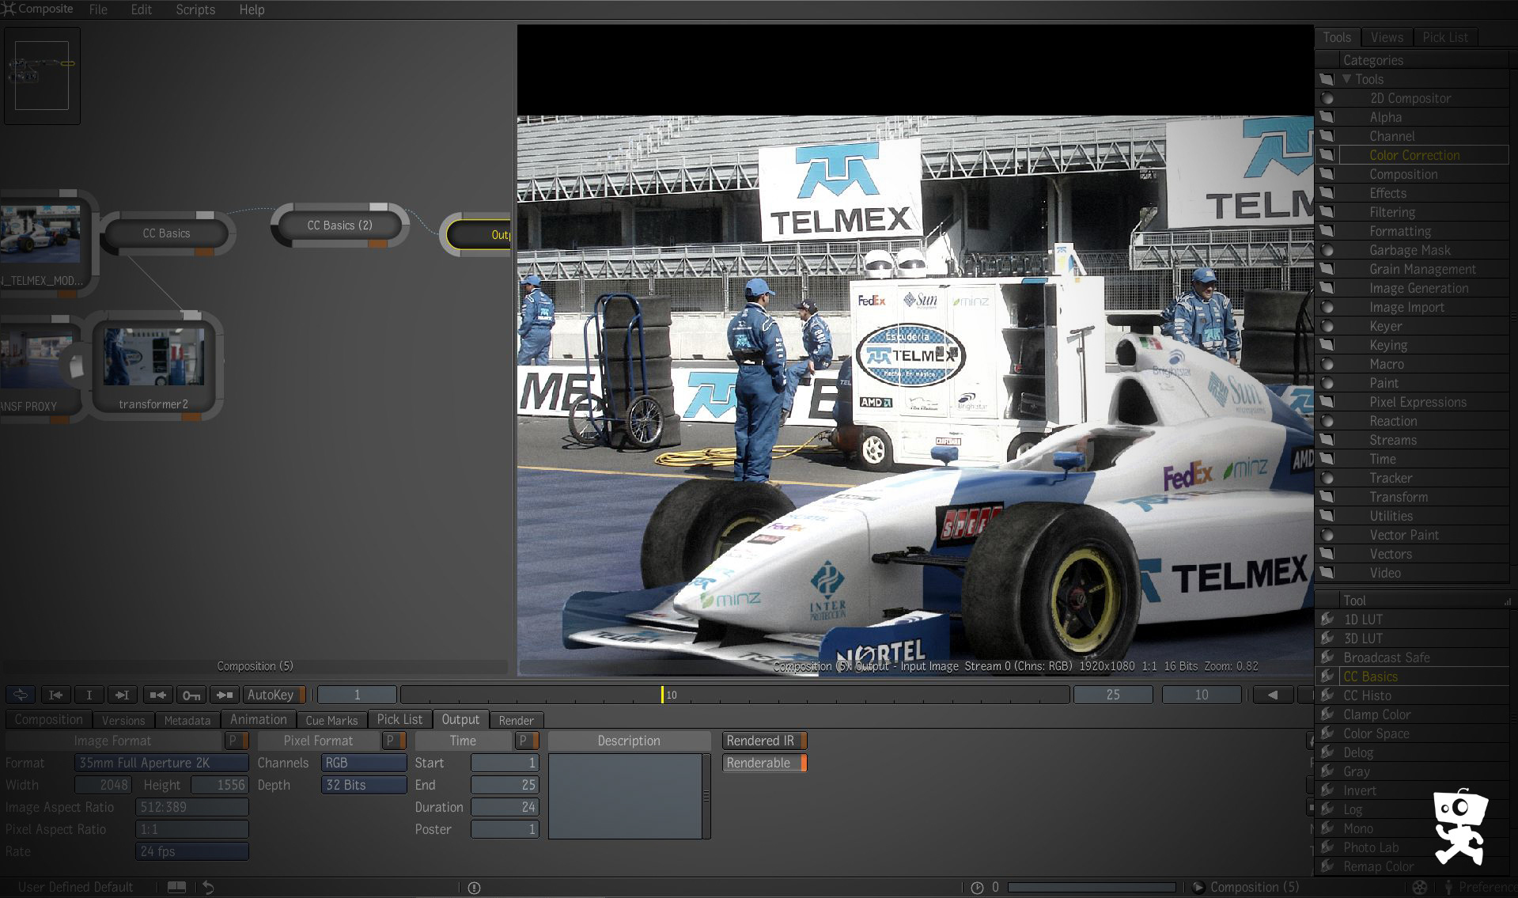This screenshot has height=898, width=1518.
Task: Switch to the Views tab
Action: [1386, 37]
